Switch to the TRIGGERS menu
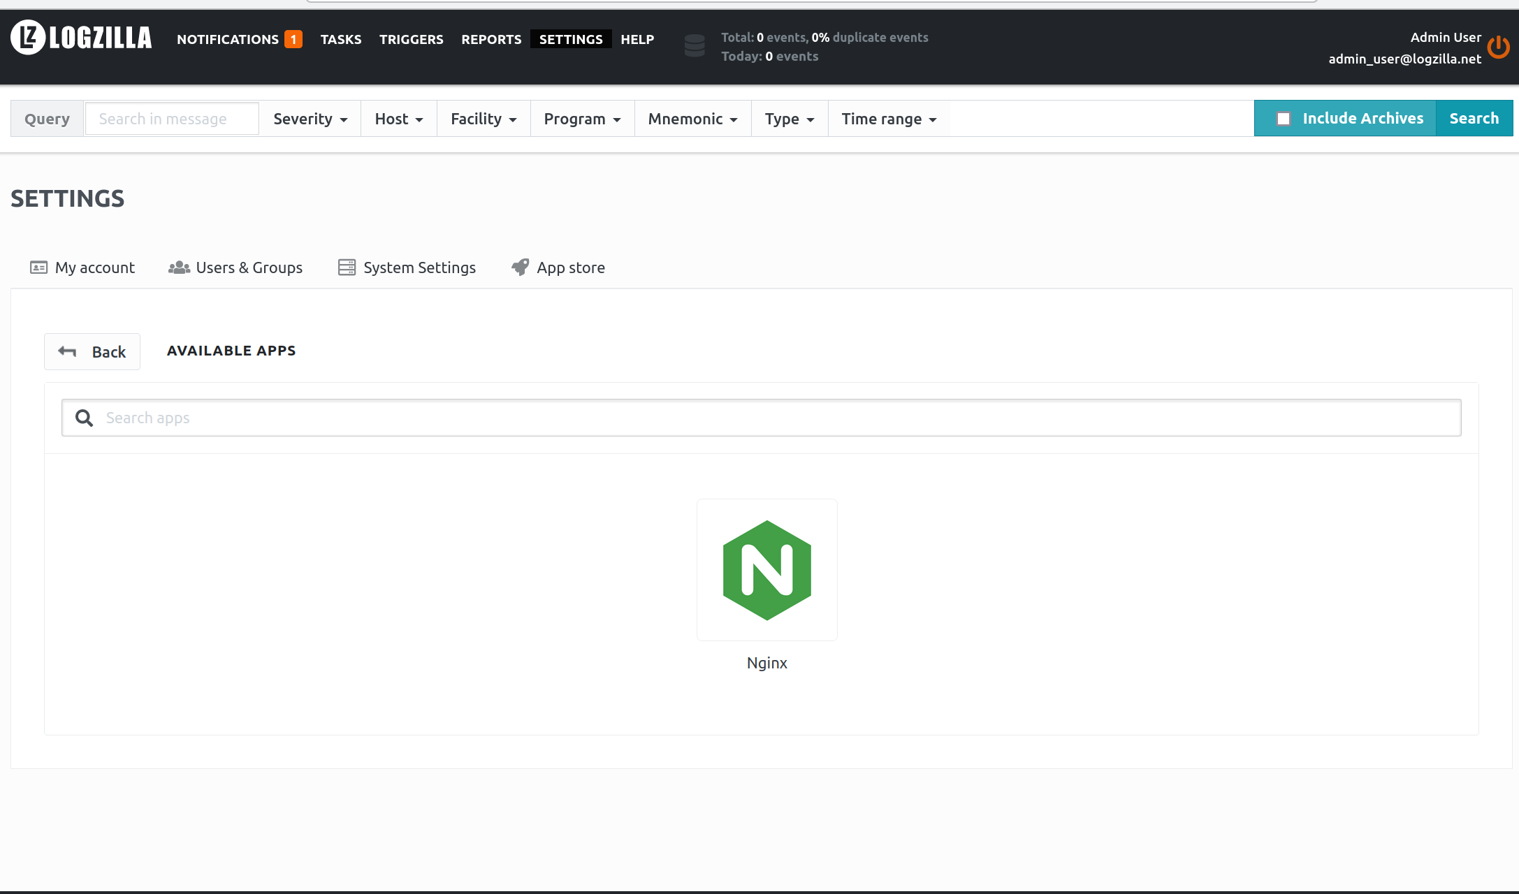 pyautogui.click(x=411, y=39)
